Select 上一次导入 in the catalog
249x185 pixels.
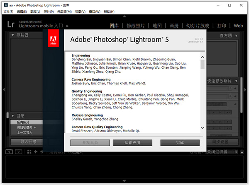[x=27, y=132]
